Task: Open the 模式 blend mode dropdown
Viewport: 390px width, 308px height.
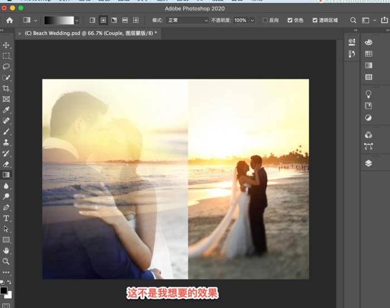Action: tap(187, 20)
